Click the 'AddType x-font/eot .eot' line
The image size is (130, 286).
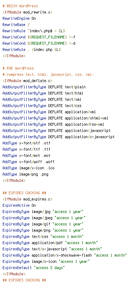point(26,155)
